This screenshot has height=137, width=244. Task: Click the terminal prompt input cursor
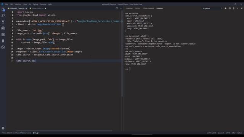tap(130, 69)
